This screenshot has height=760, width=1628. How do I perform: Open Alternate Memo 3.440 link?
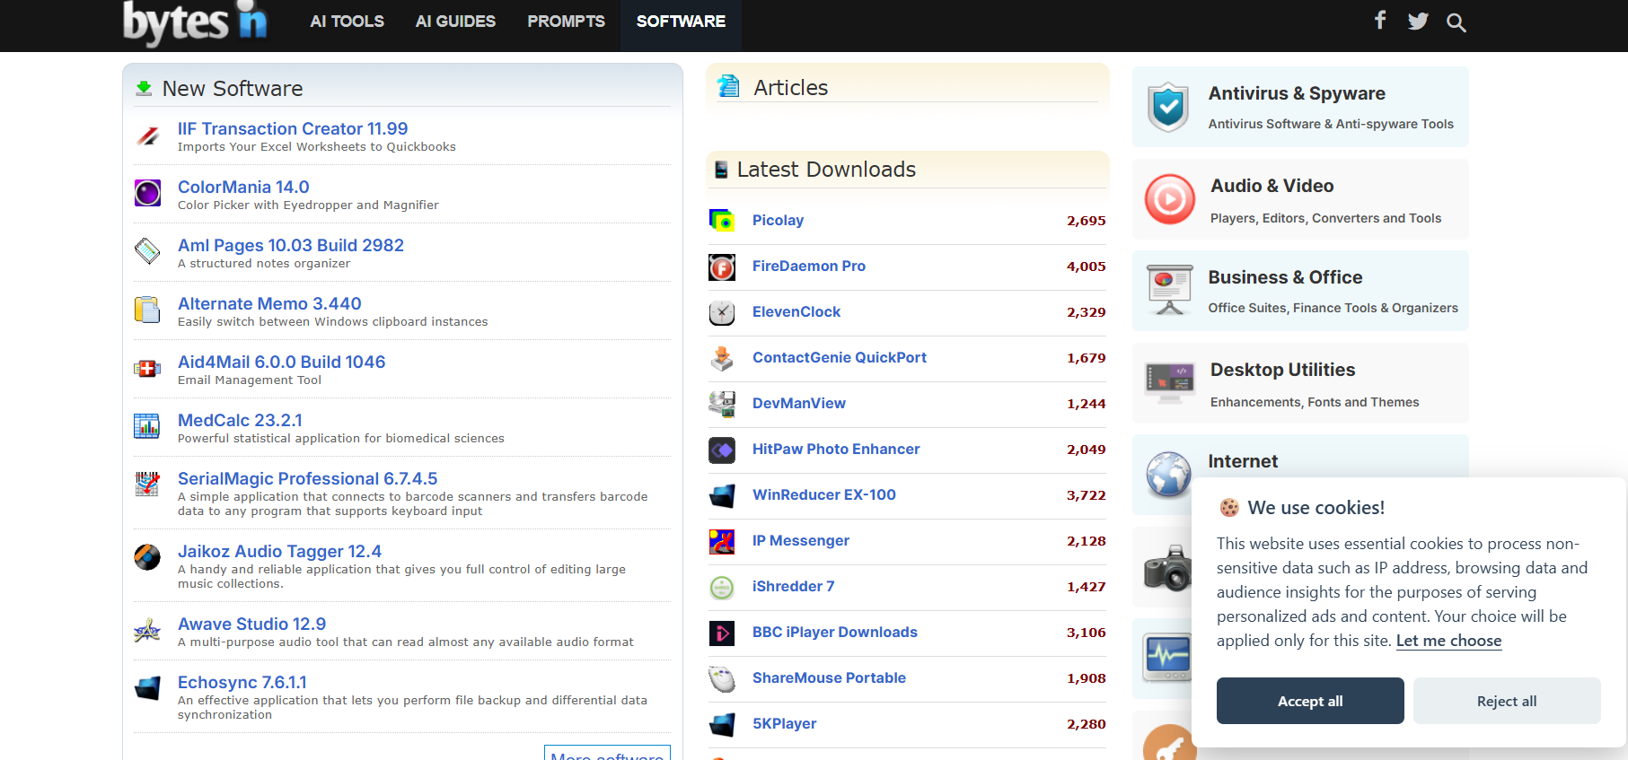tap(269, 303)
